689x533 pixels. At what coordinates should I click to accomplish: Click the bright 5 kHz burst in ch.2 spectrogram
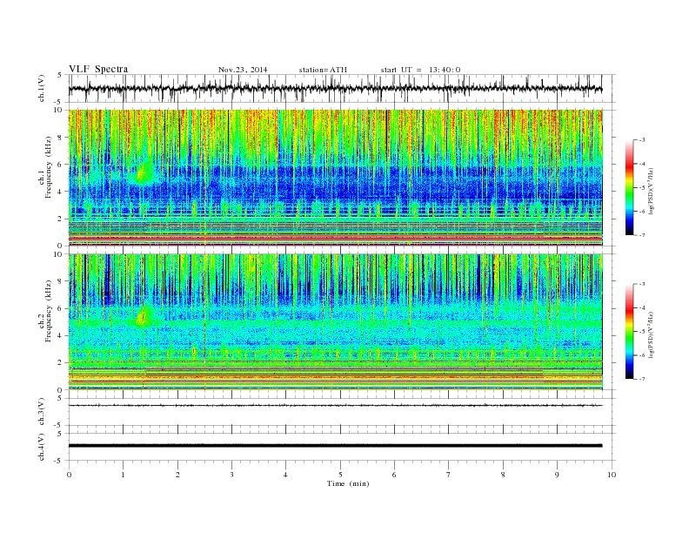143,318
